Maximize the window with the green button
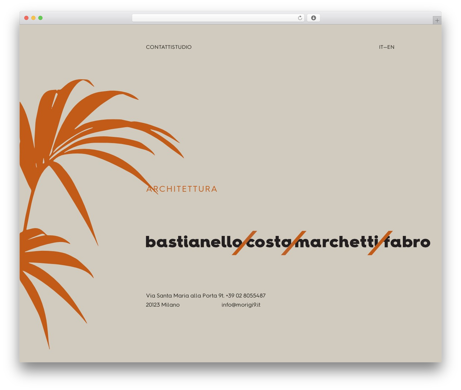This screenshot has width=461, height=390. (x=40, y=18)
